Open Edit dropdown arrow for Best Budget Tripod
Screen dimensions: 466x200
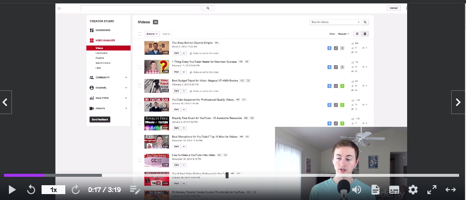tap(184, 91)
